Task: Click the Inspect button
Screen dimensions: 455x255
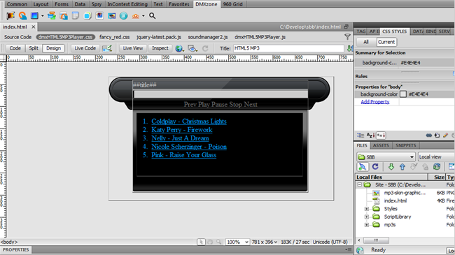Action: pyautogui.click(x=160, y=48)
